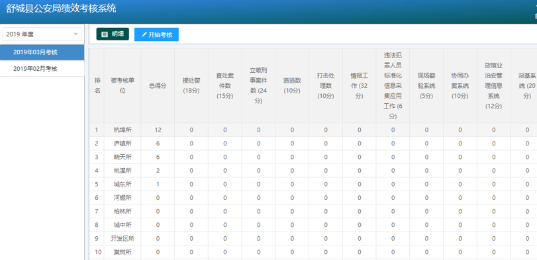Select the 庐镇所 row
537x260 pixels.
click(313, 144)
